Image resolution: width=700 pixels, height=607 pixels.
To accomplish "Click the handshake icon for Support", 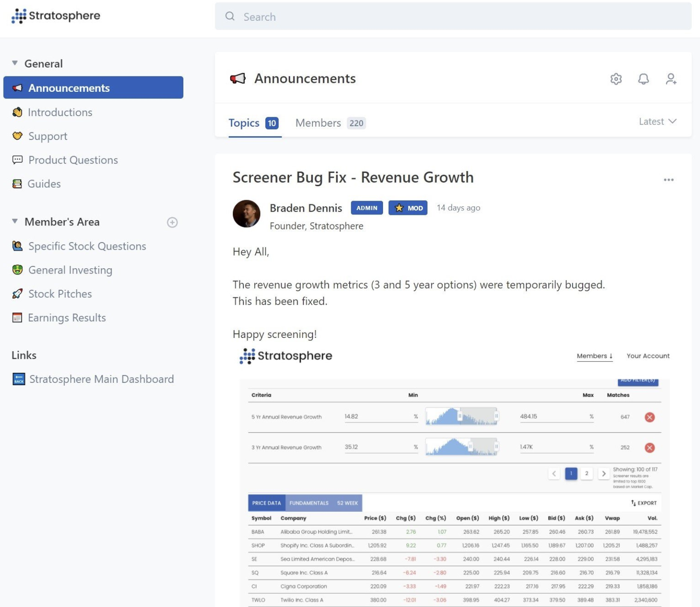I will click(17, 136).
